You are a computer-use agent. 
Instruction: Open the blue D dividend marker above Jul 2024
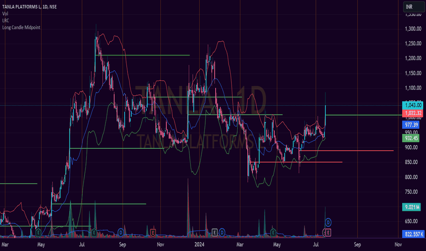pyautogui.click(x=328, y=223)
